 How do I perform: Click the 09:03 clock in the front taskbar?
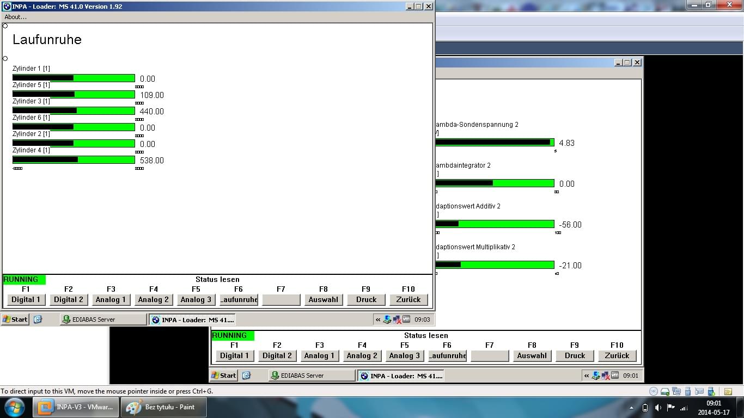[x=422, y=319]
